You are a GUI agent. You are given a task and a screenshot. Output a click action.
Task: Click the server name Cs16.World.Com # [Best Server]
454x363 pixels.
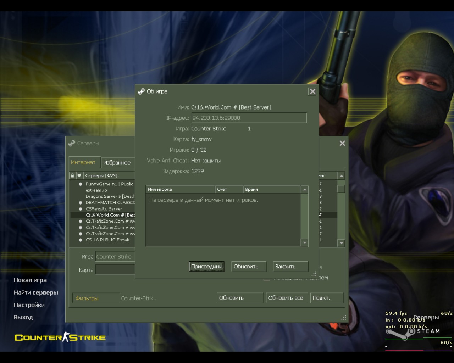pos(231,107)
